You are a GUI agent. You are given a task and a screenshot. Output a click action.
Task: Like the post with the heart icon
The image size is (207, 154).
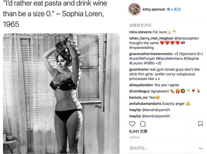click(x=132, y=124)
